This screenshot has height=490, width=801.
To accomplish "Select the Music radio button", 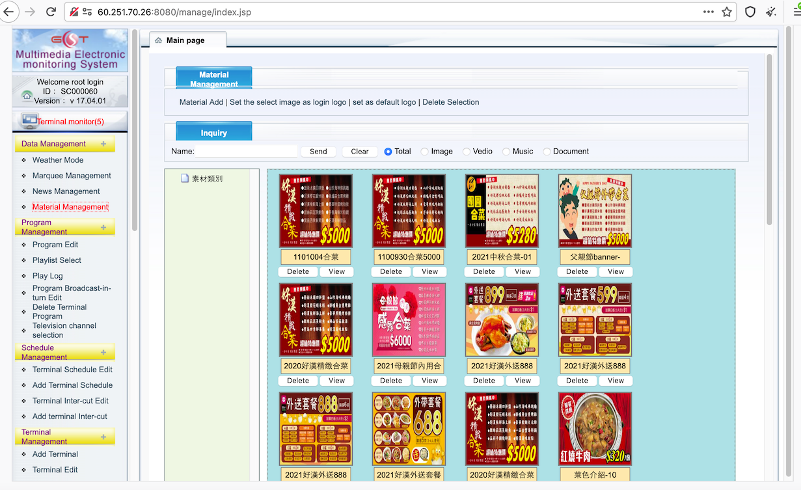I will [x=506, y=152].
